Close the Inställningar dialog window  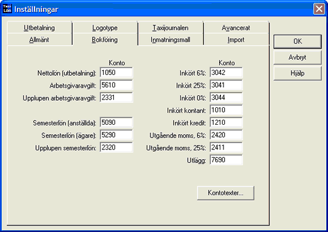(x=319, y=9)
